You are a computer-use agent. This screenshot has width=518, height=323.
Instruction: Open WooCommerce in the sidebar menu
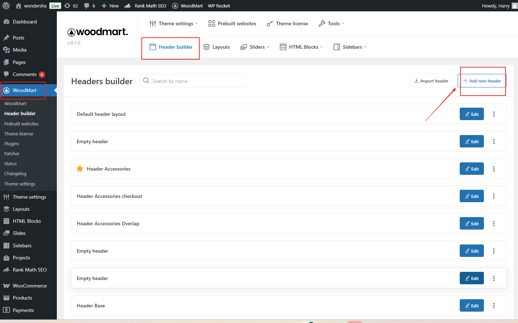[29, 286]
